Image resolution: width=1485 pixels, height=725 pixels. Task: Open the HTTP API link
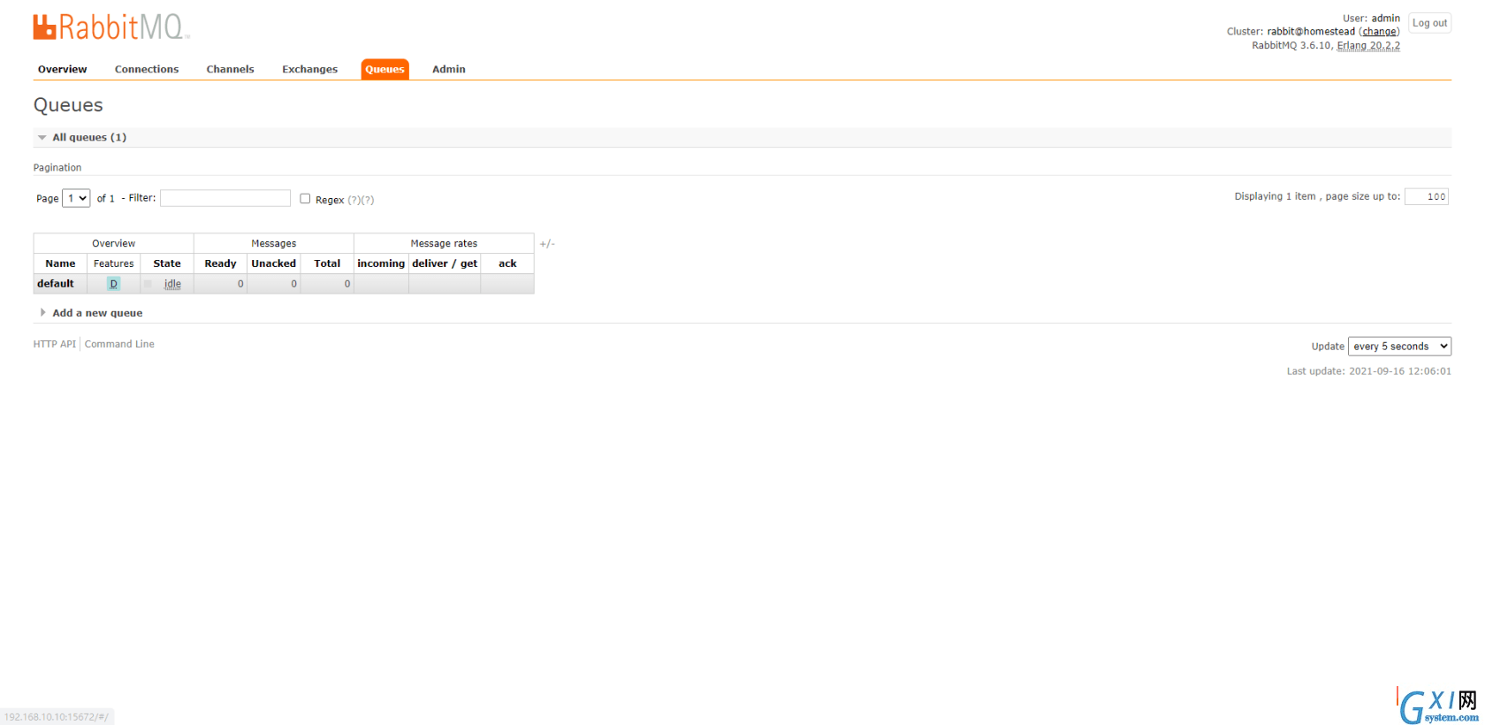click(55, 344)
